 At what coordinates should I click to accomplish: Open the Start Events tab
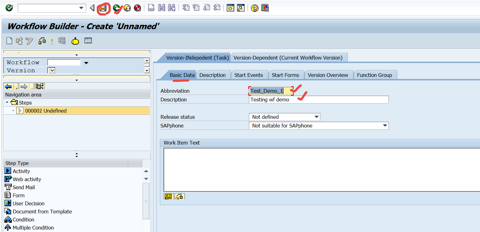[x=249, y=75]
